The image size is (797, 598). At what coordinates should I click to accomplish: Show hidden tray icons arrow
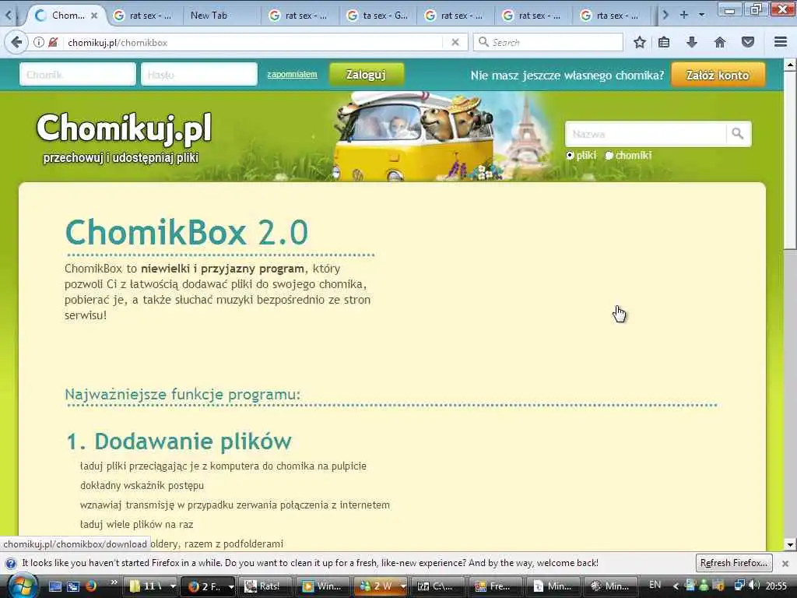676,586
